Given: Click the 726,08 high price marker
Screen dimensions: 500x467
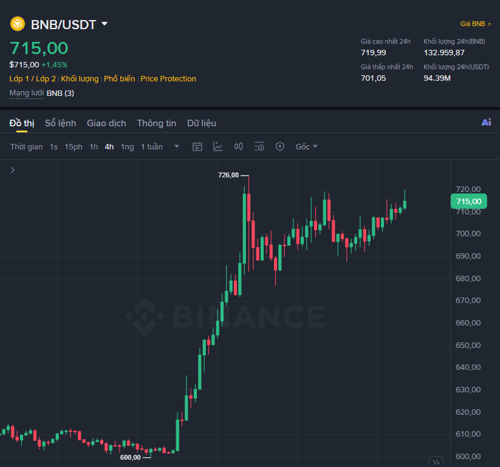Looking at the screenshot, I should [228, 175].
